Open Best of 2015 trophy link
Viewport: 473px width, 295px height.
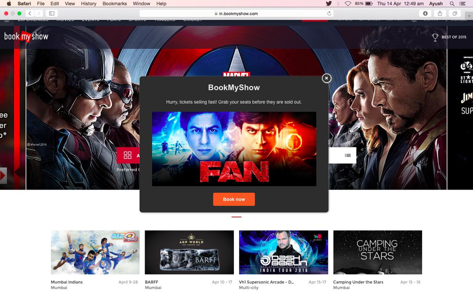[x=449, y=37]
